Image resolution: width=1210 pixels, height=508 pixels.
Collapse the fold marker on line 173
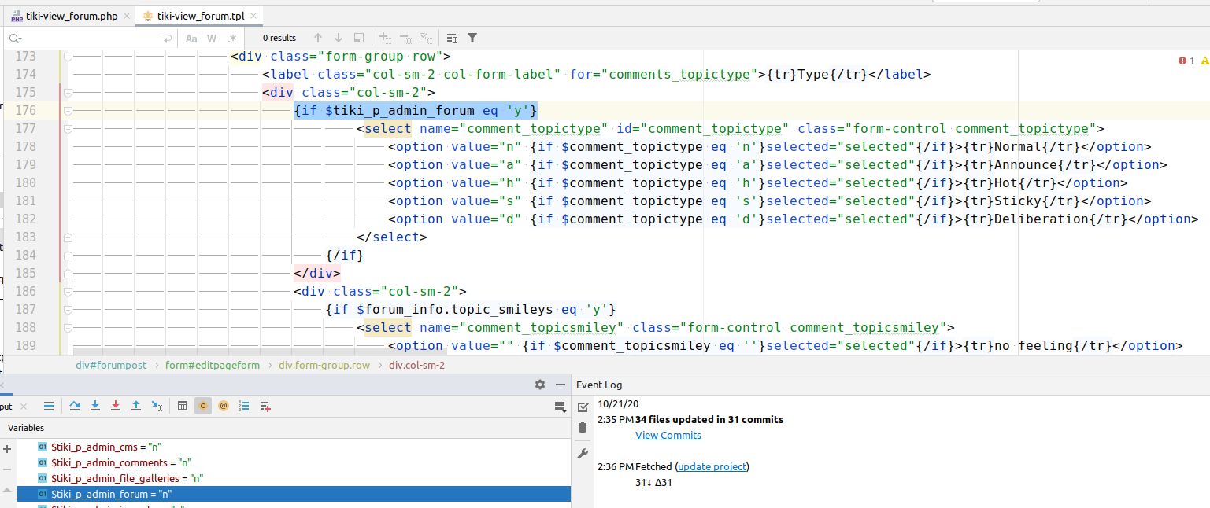pos(68,57)
